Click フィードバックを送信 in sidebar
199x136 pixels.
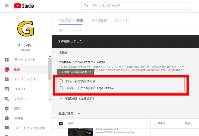tap(26, 128)
